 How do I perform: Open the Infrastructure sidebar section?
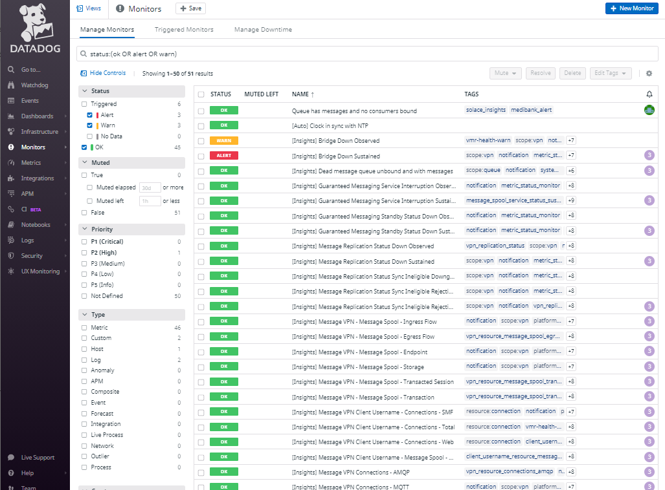39,132
